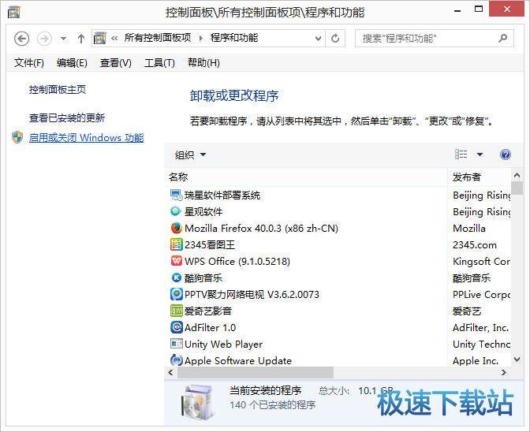The height and width of the screenshot is (432, 530).
Task: Select Mozilla Firefox 40.0.3 entry text
Action: point(261,229)
